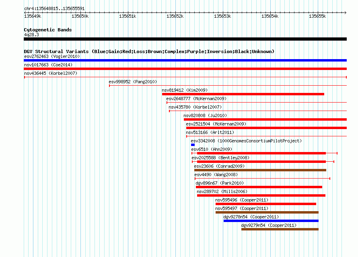358x257 pixels.
Task: Click the brown dgv9279n54 complex bar
Action: point(280,229)
